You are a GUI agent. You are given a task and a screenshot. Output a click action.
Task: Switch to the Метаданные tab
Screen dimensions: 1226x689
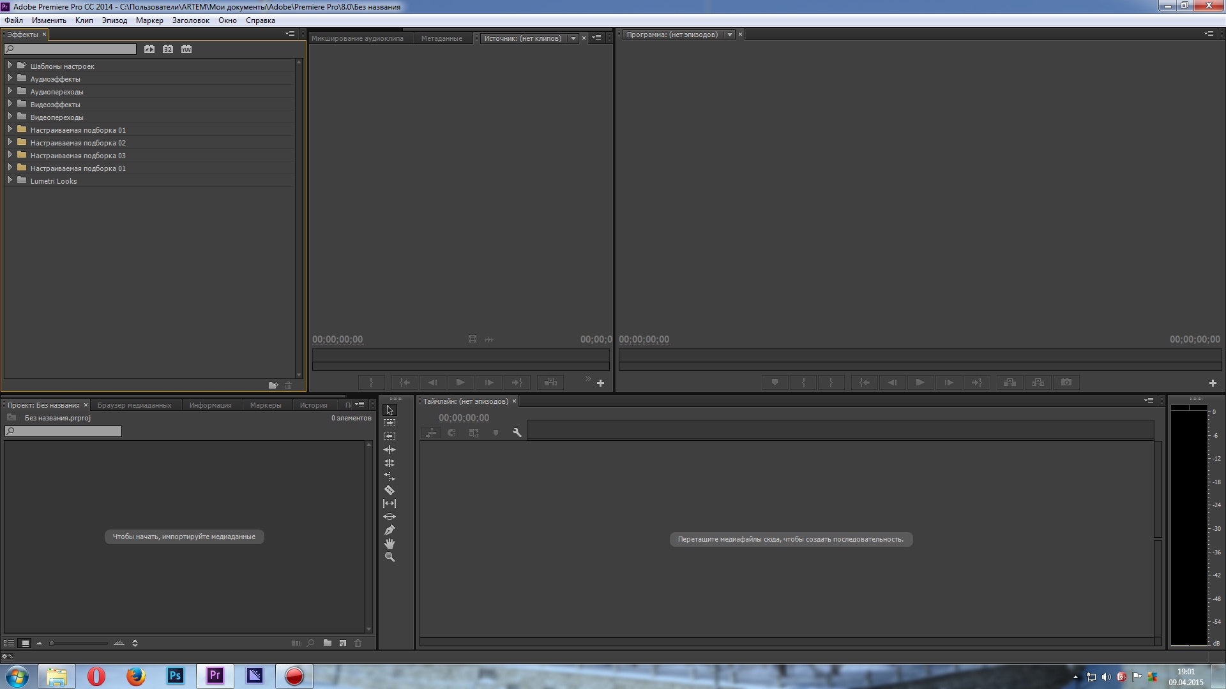pos(441,38)
